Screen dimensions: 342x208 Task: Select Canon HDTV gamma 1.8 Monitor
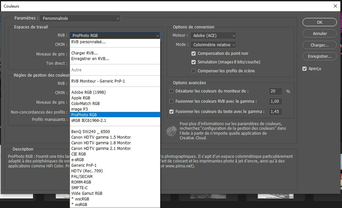tap(115, 143)
